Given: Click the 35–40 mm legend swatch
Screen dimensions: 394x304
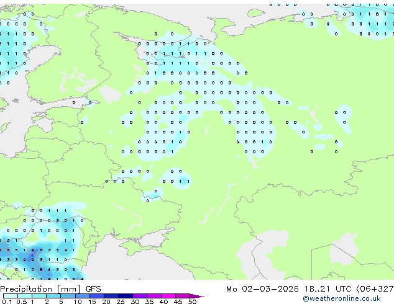Looking at the screenshot, I should 154,296.
